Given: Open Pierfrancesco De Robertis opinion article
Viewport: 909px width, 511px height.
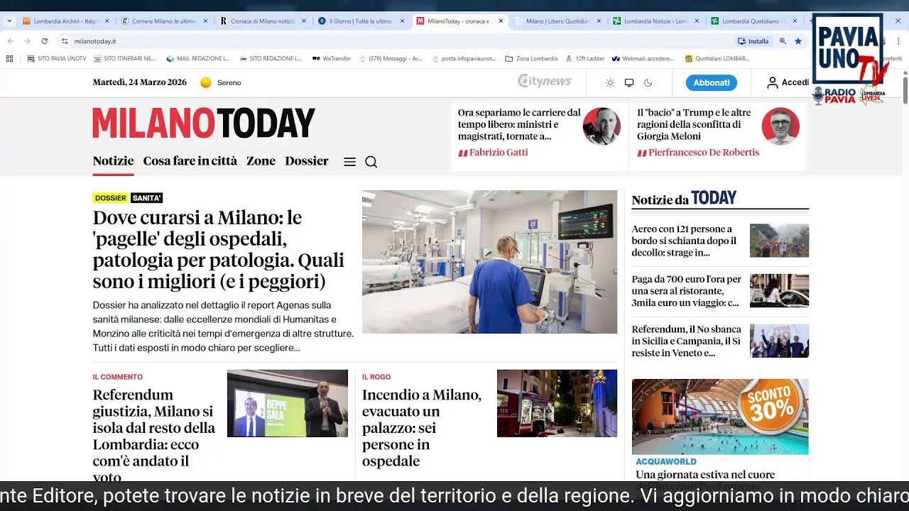Looking at the screenshot, I should click(694, 124).
